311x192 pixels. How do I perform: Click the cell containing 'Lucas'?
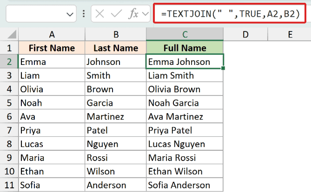(52, 144)
